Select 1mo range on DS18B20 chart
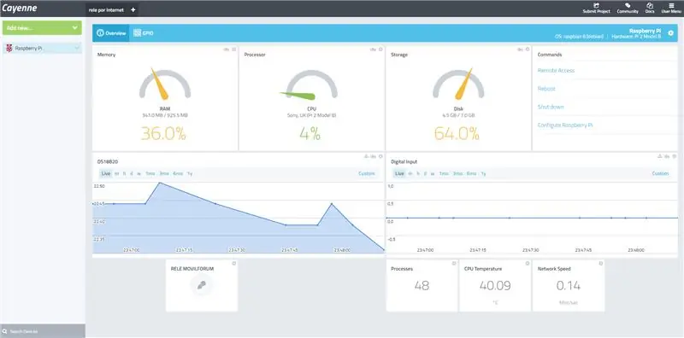This screenshot has width=684, height=338. coord(150,173)
